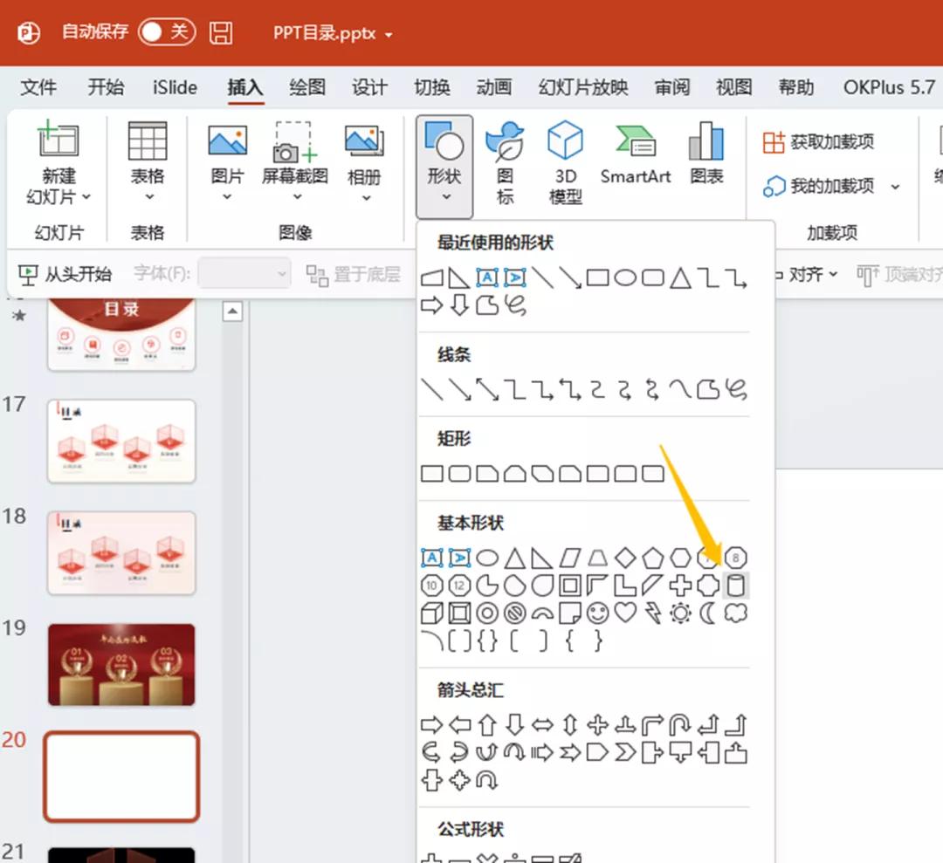The width and height of the screenshot is (943, 863).
Task: Select slide 19 thumbnail
Action: [121, 664]
